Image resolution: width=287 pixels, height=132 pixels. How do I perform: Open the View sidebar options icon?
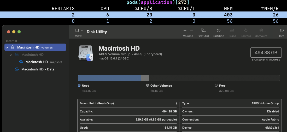click(x=77, y=31)
